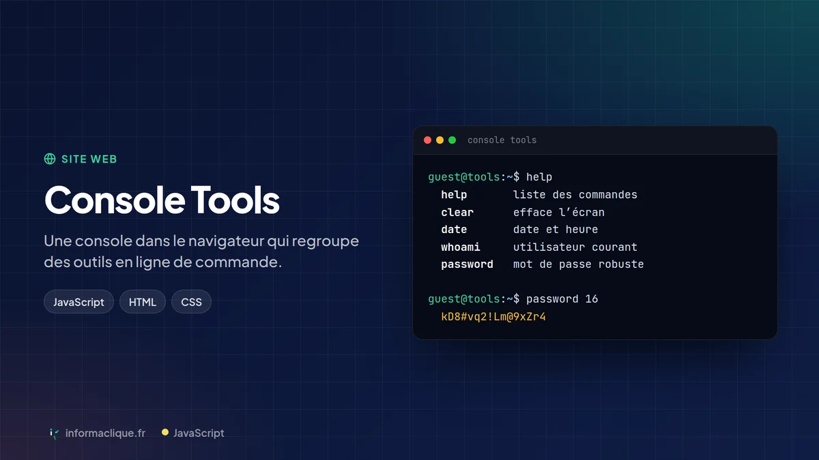Click the date command in list
This screenshot has width=819, height=460.
(454, 230)
